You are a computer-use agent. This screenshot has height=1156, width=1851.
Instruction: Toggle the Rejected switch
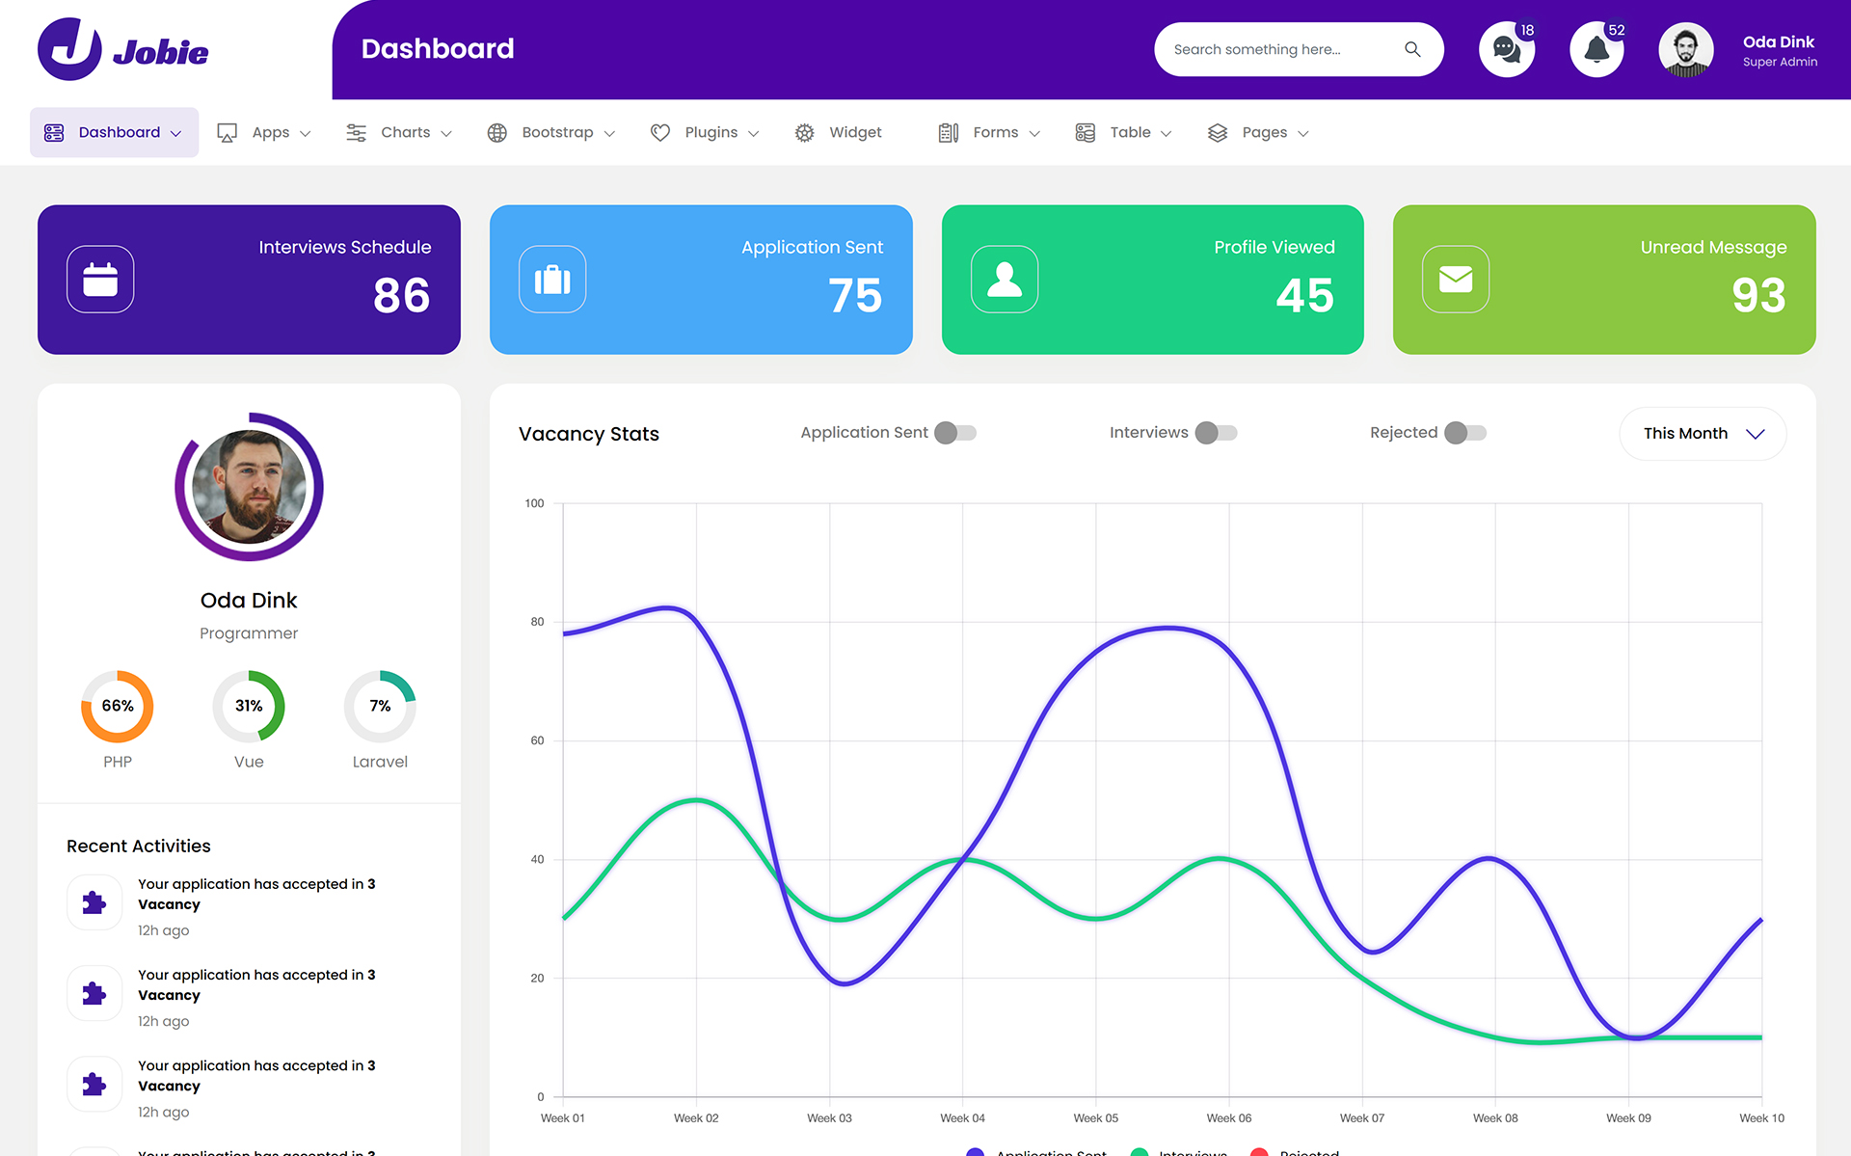tap(1465, 433)
